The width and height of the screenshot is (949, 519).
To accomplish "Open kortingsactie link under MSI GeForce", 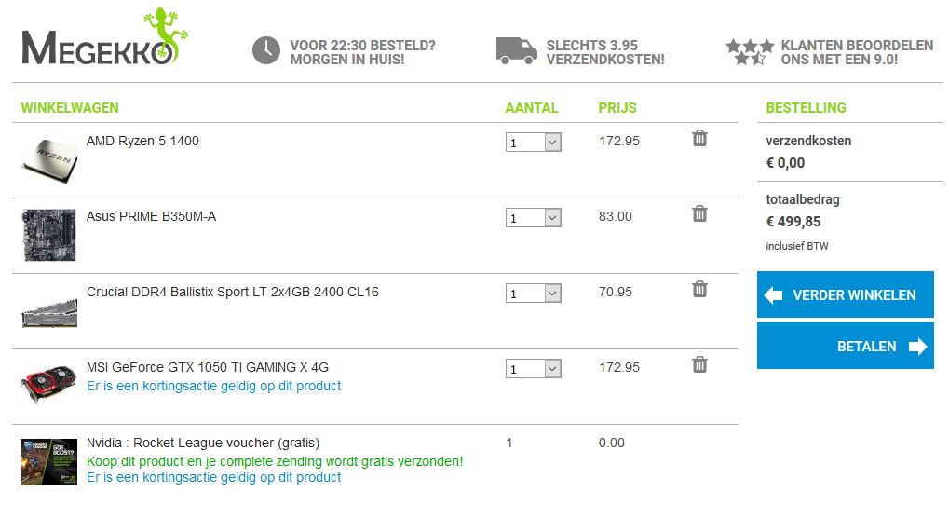I will 213,386.
